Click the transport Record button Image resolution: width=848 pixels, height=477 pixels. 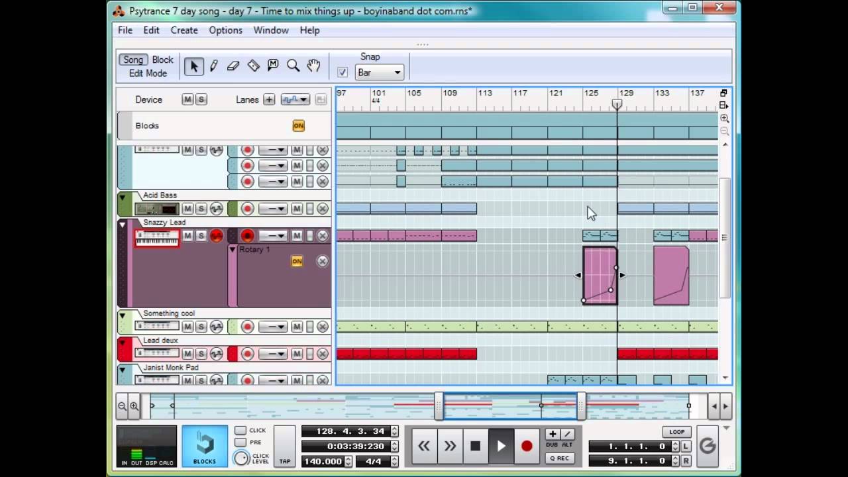click(x=527, y=446)
